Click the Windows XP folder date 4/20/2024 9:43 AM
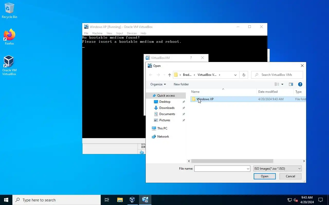The height and width of the screenshot is (205, 329). (271, 99)
